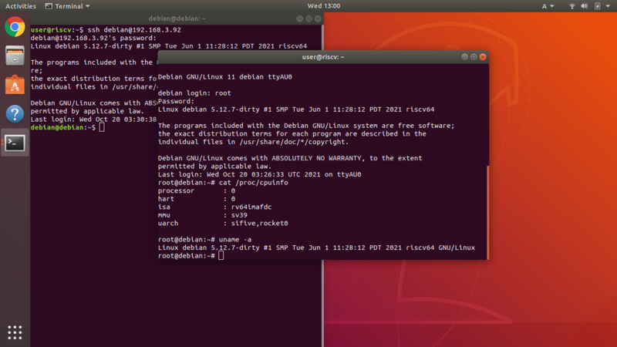617x347 pixels.
Task: Click the 'uname -a' command line
Action: coord(204,239)
